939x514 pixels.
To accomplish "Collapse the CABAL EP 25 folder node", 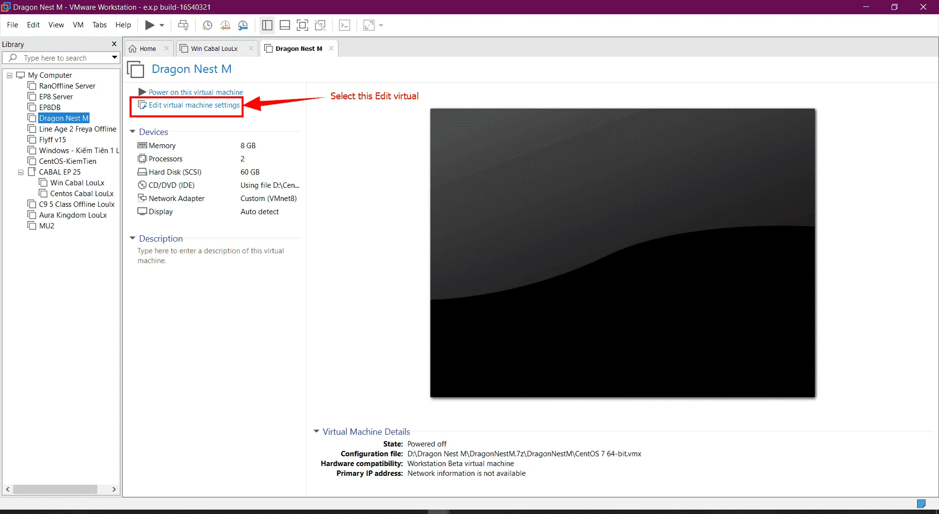I will 21,172.
